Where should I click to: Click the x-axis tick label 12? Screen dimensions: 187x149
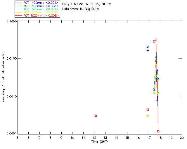click(x=94, y=138)
